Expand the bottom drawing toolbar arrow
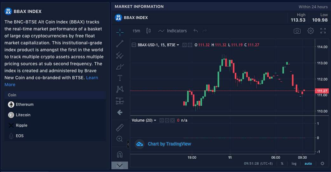This screenshot has height=172, width=331. pos(120,165)
